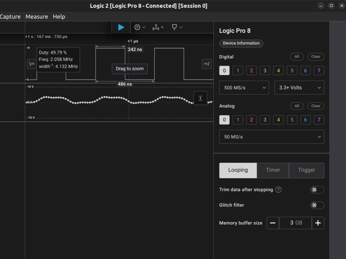Click the analog vertical fit icon
Image resolution: width=346 pixels, height=259 pixels.
200,98
